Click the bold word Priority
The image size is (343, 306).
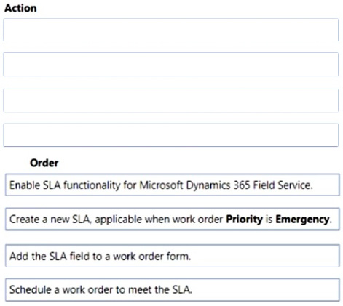244,220
